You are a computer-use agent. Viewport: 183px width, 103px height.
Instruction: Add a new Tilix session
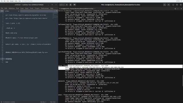click(x=67, y=5)
